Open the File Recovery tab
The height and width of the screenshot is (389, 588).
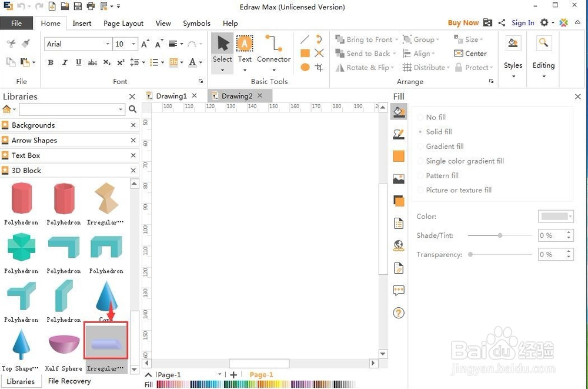point(69,381)
